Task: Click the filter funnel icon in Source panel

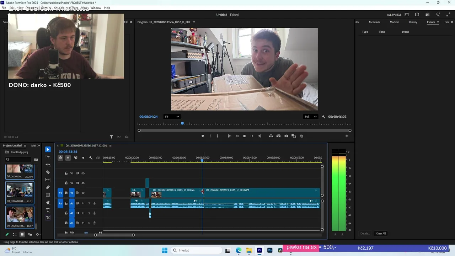Action: 111,137
